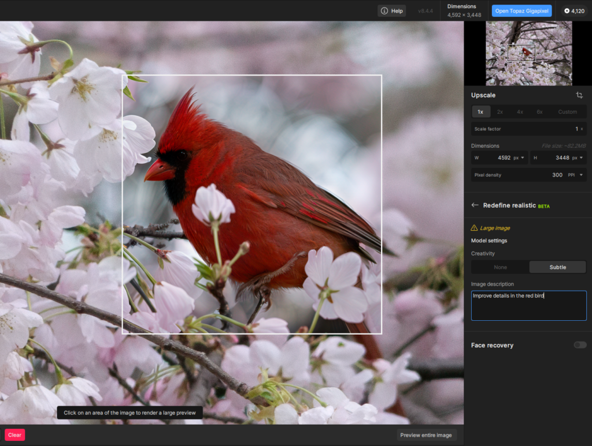Select the 4x upscale option
This screenshot has width=592, height=446.
click(x=520, y=112)
